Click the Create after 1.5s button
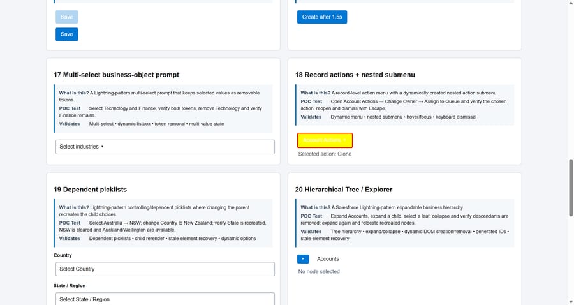The image size is (574, 305). click(x=322, y=17)
